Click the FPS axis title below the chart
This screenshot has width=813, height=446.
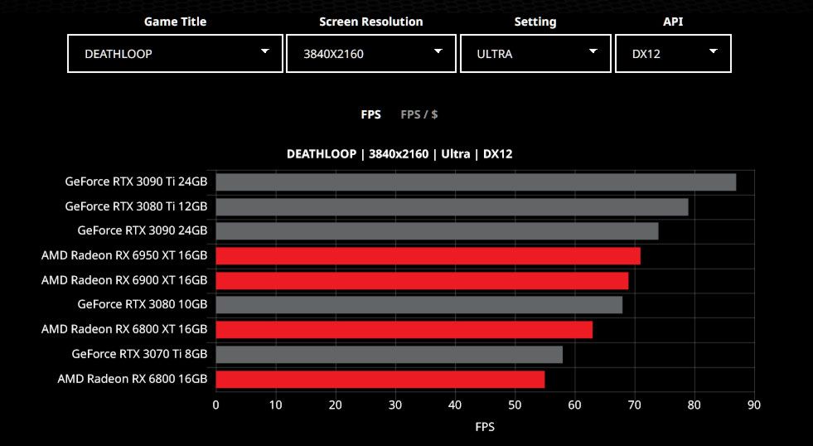[x=485, y=427]
